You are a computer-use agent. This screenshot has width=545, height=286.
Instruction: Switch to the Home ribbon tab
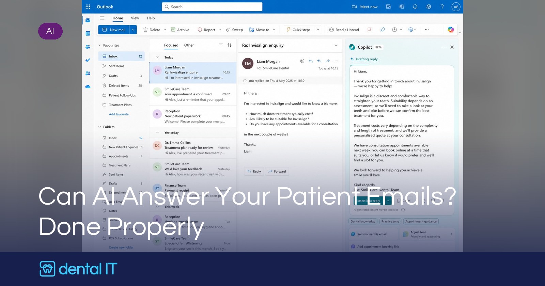tap(118, 18)
